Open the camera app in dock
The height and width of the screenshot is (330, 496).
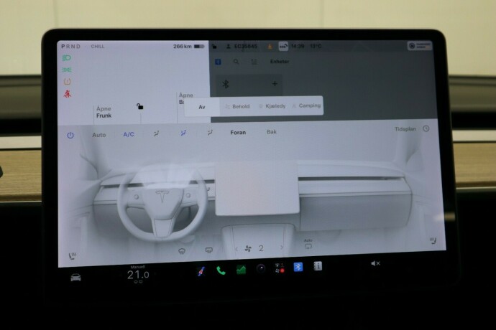(261, 269)
